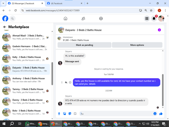The image size is (169, 127).
Task: Open the Facebook search magnifier
Action: (x=13, y=19)
